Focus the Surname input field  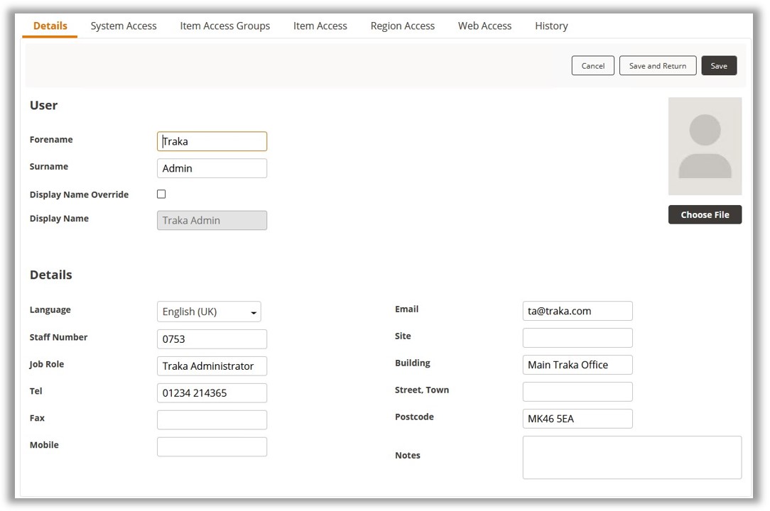[212, 168]
